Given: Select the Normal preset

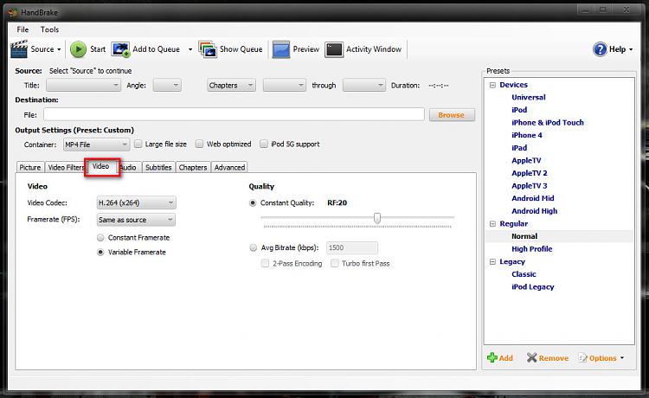Looking at the screenshot, I should pyautogui.click(x=524, y=236).
